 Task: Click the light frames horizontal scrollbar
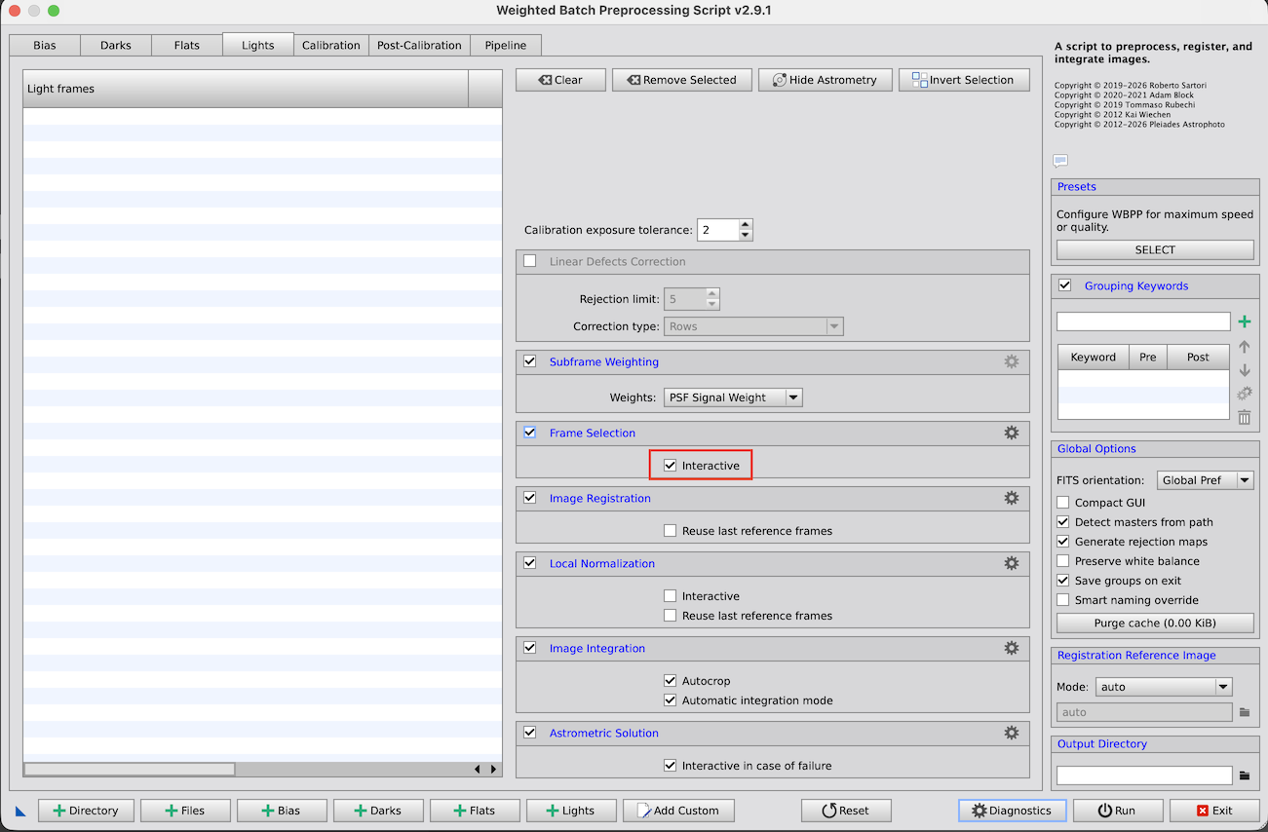coord(130,769)
